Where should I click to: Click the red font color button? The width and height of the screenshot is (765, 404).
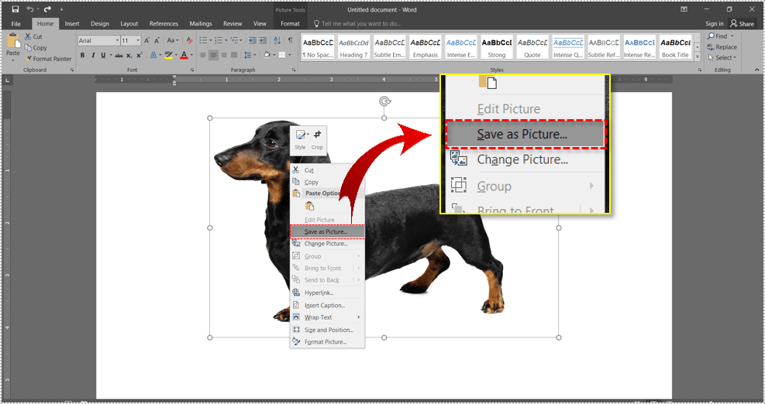184,55
